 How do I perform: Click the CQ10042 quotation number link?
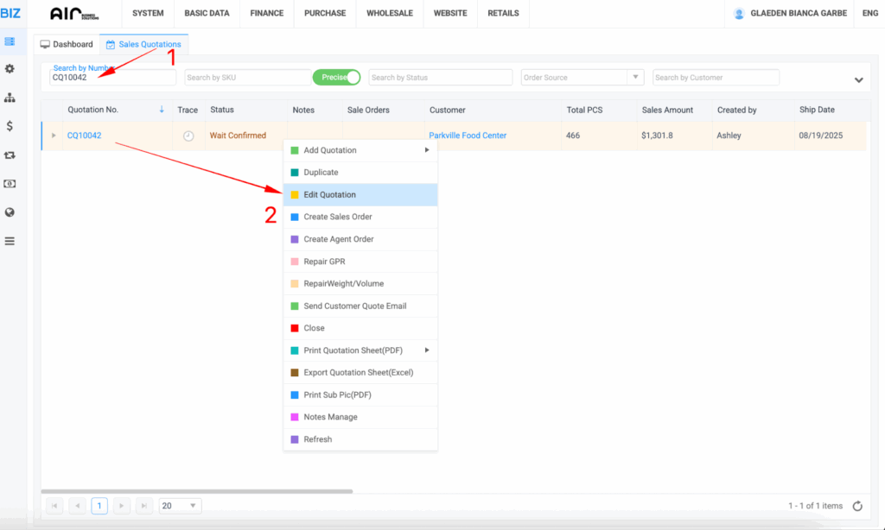point(85,136)
